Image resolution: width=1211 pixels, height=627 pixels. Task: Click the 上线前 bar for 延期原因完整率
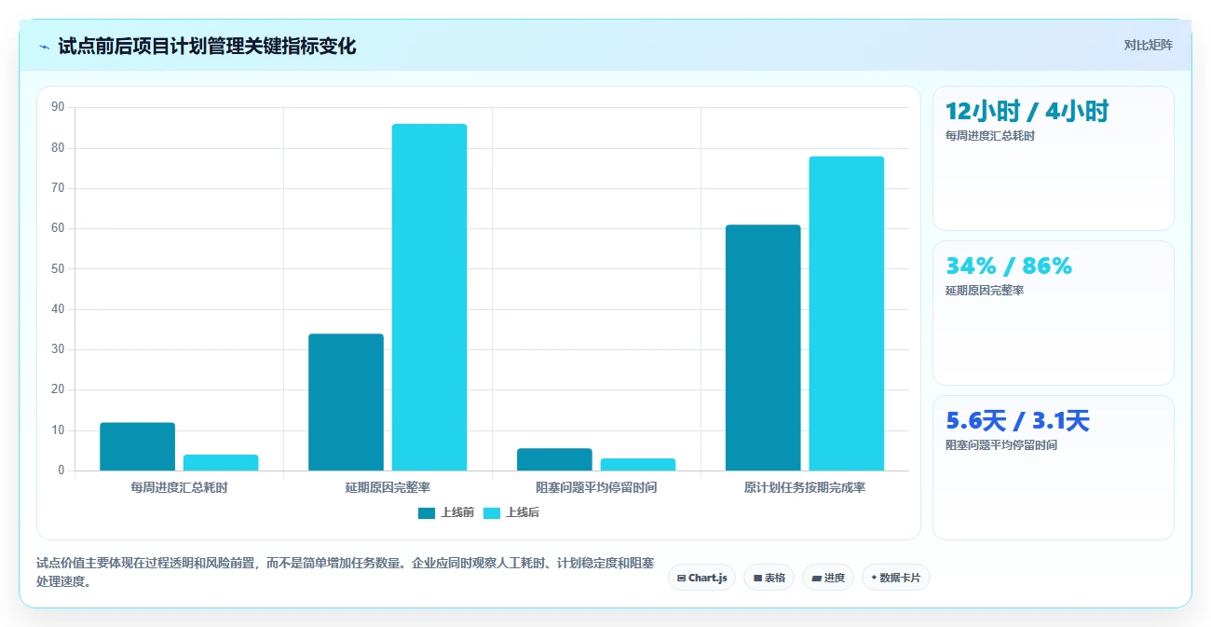pyautogui.click(x=346, y=402)
